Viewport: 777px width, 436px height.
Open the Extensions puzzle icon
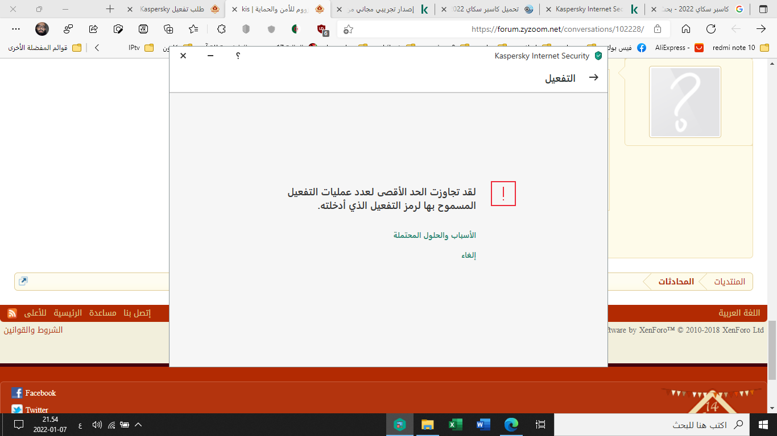pyautogui.click(x=221, y=29)
